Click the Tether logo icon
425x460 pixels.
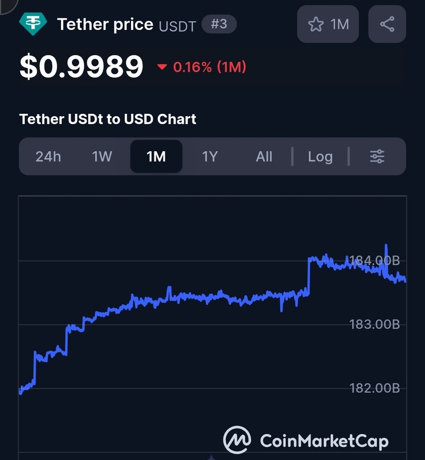tap(33, 24)
